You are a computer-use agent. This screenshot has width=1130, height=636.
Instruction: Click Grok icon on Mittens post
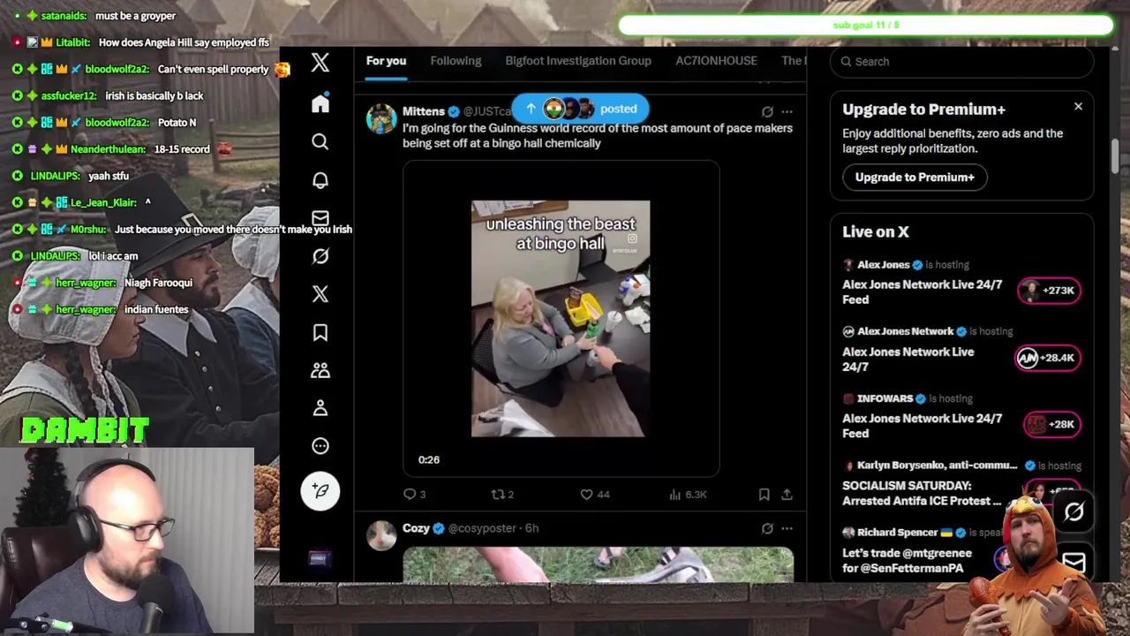click(x=767, y=112)
